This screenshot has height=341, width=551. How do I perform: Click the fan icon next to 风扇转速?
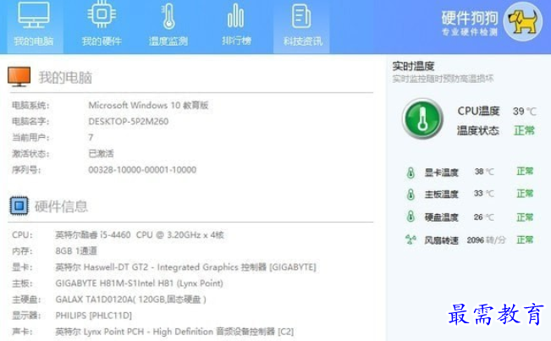pyautogui.click(x=410, y=239)
